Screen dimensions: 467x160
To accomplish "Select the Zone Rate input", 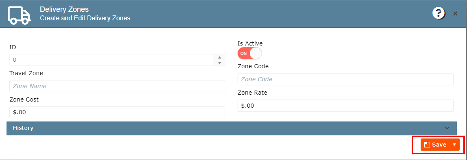I will tap(345, 106).
